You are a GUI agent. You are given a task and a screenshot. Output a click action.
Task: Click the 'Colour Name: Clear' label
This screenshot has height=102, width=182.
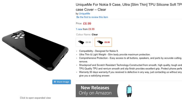(x=87, y=34)
